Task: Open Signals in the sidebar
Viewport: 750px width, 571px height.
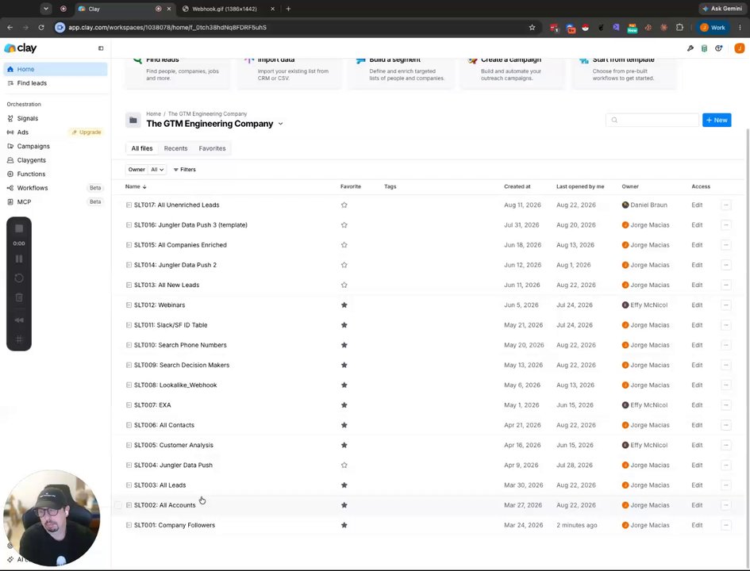Action: pos(55,118)
